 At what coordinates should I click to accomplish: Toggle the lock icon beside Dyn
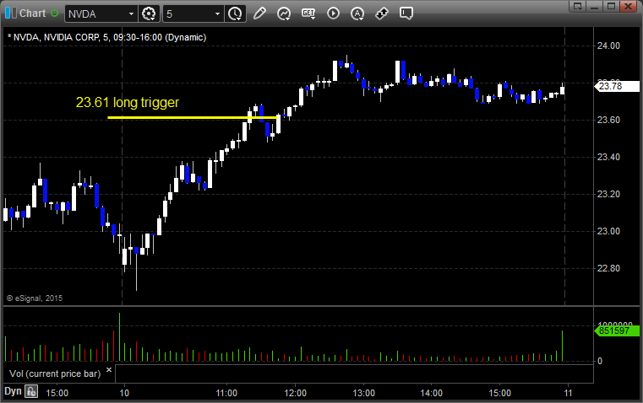click(x=31, y=391)
